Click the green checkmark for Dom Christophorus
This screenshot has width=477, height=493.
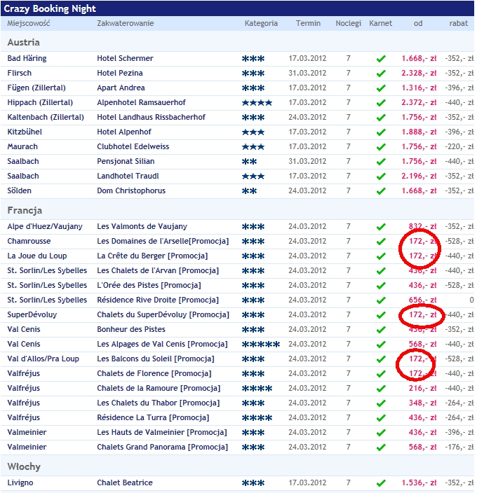tap(381, 191)
